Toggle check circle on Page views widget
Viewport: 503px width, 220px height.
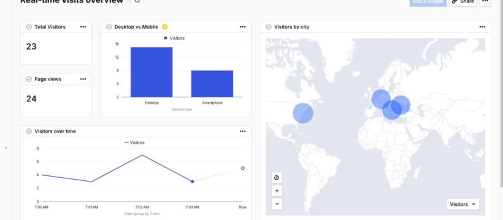[29, 79]
